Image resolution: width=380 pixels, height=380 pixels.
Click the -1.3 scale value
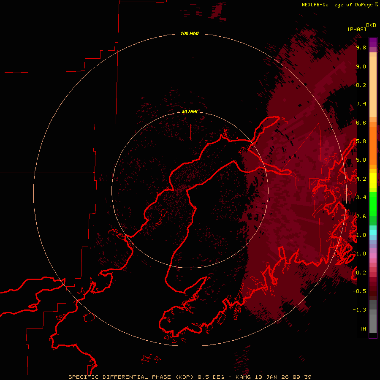coord(359,310)
